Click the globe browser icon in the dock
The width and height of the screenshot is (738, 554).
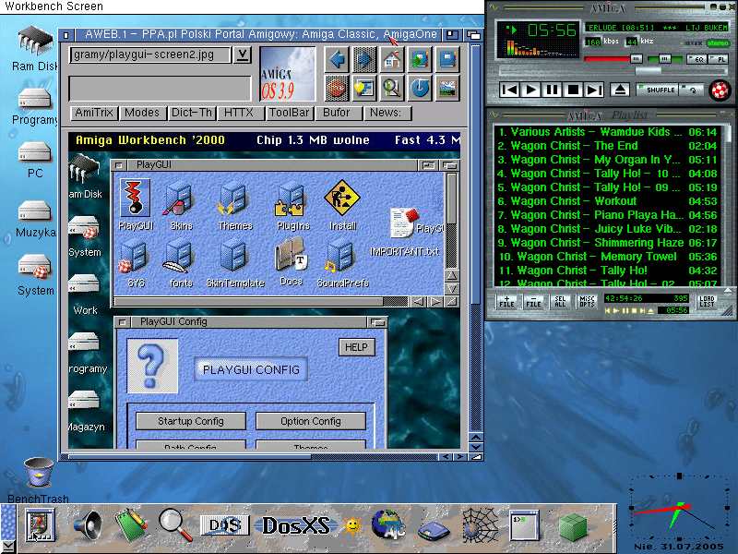[388, 524]
